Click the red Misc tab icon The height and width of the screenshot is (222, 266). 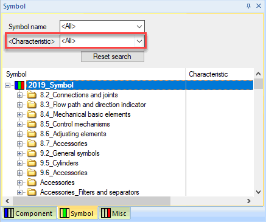[x=106, y=213]
